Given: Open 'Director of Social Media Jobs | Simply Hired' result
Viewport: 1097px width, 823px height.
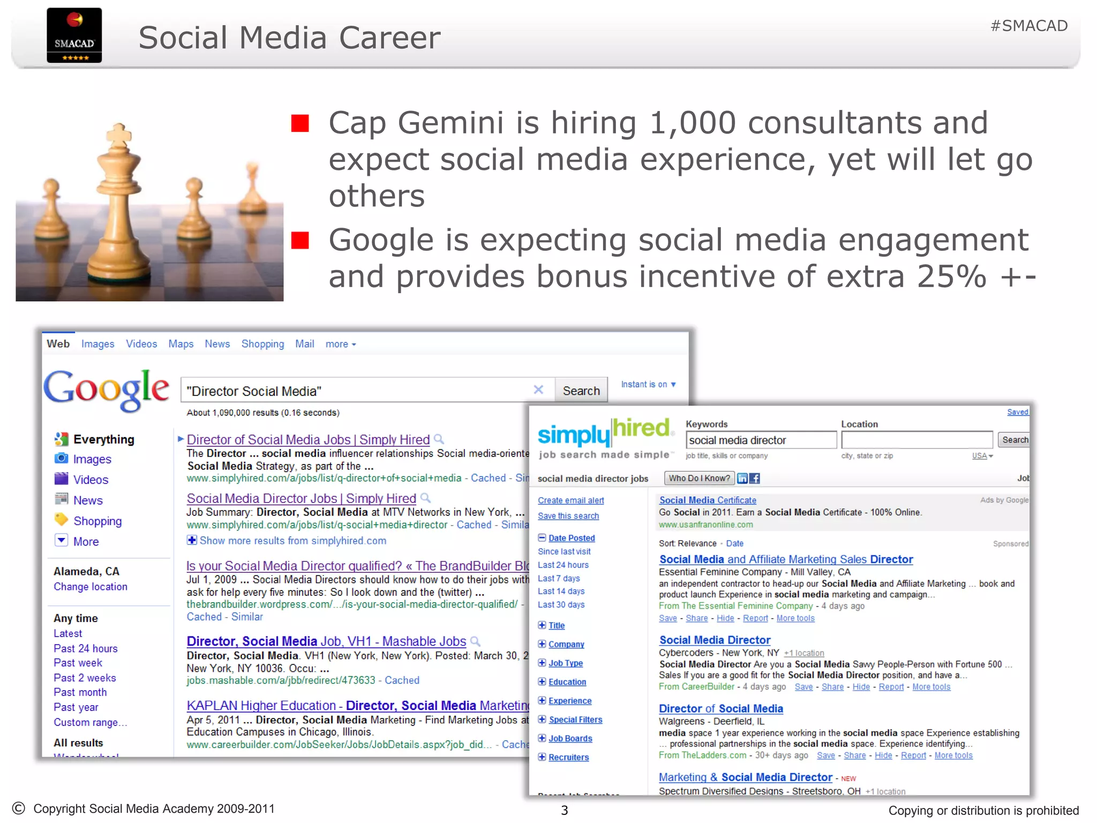Looking at the screenshot, I should point(308,439).
